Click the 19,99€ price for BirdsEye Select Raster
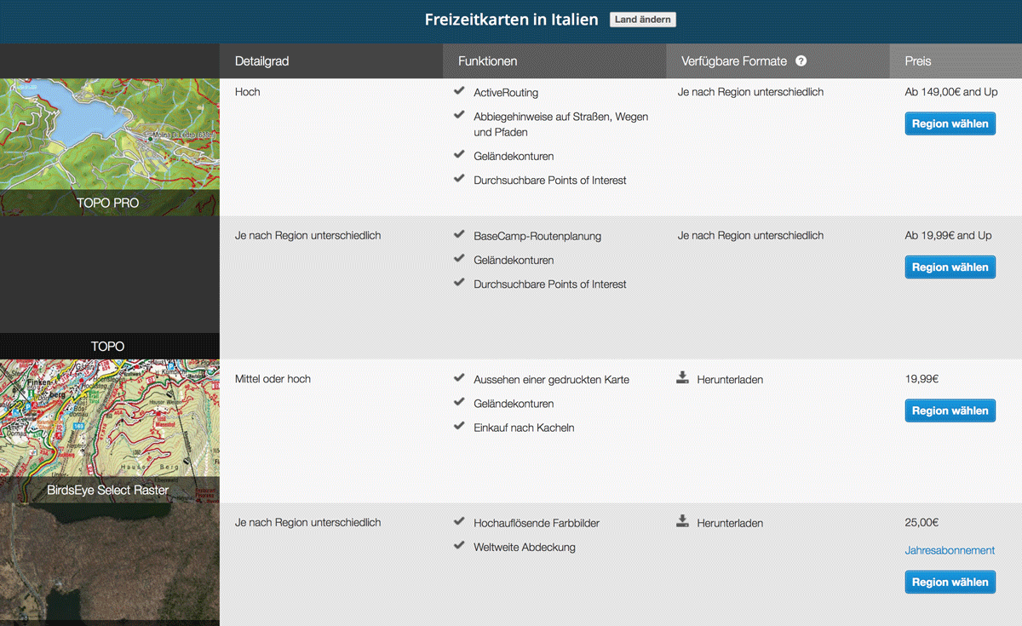The width and height of the screenshot is (1022, 626). coord(922,379)
